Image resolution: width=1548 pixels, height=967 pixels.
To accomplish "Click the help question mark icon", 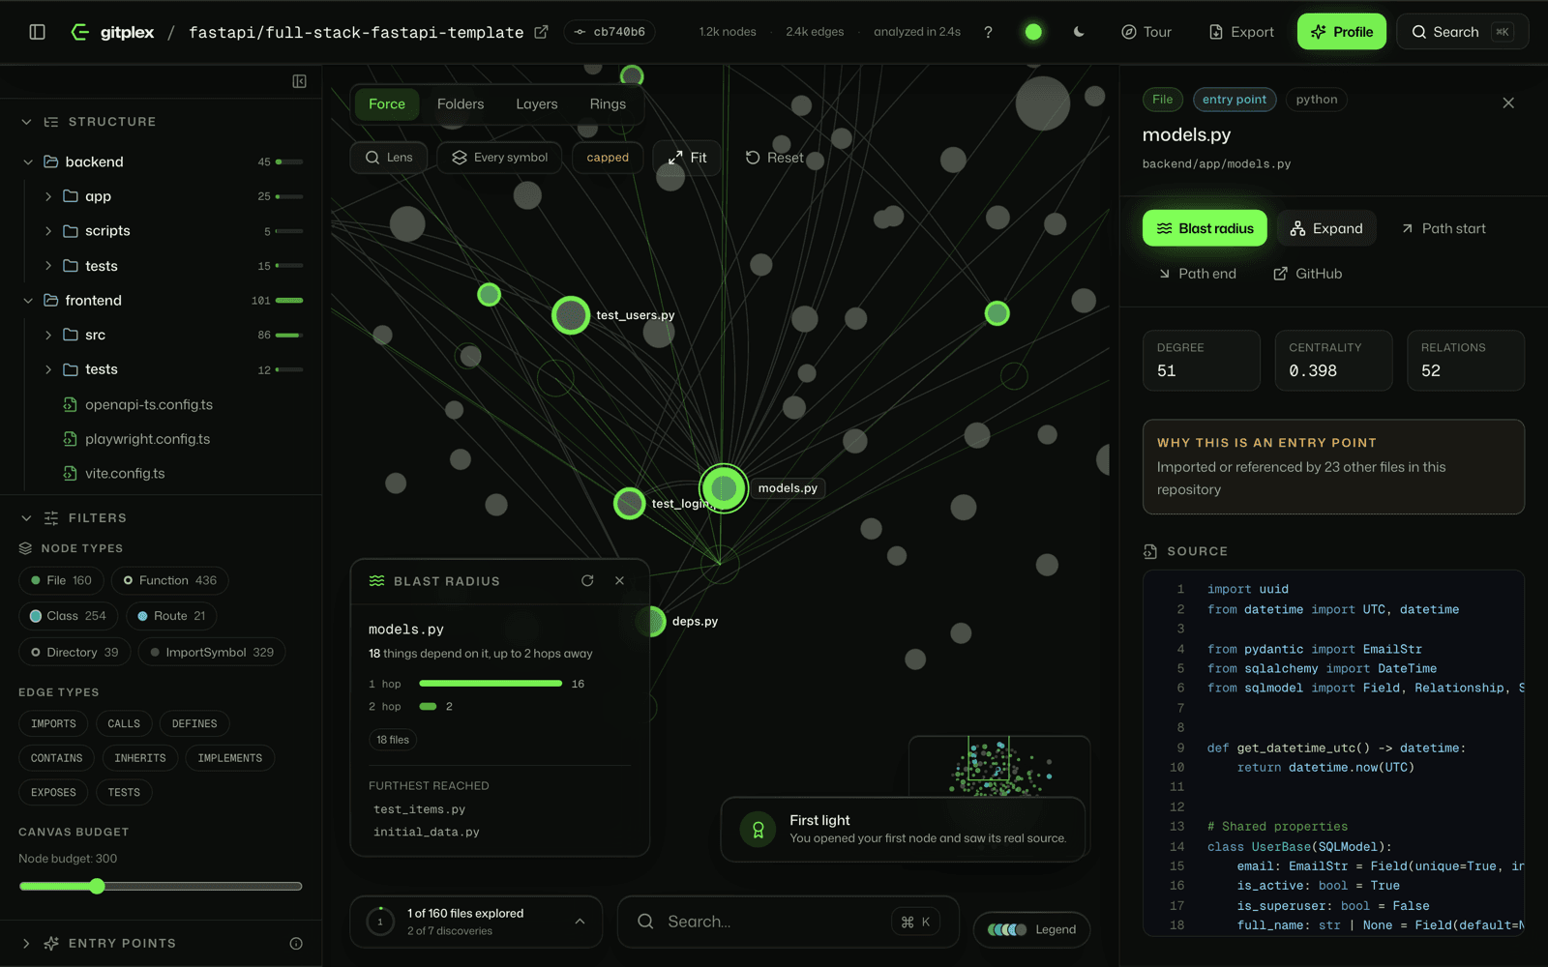I will [x=988, y=32].
